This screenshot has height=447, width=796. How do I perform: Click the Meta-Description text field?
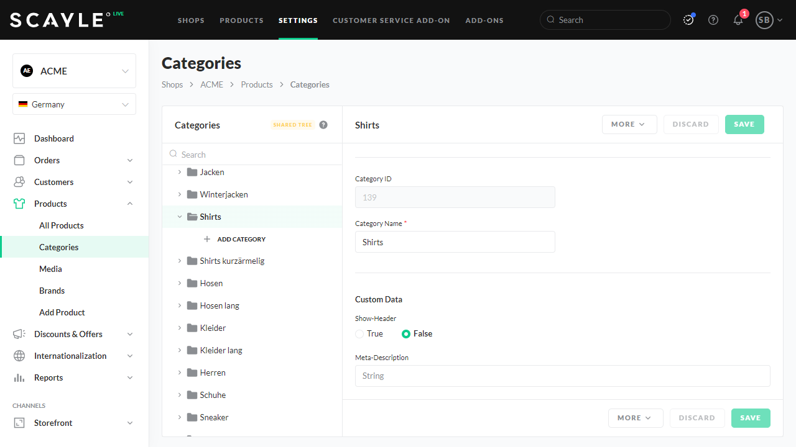pos(562,376)
